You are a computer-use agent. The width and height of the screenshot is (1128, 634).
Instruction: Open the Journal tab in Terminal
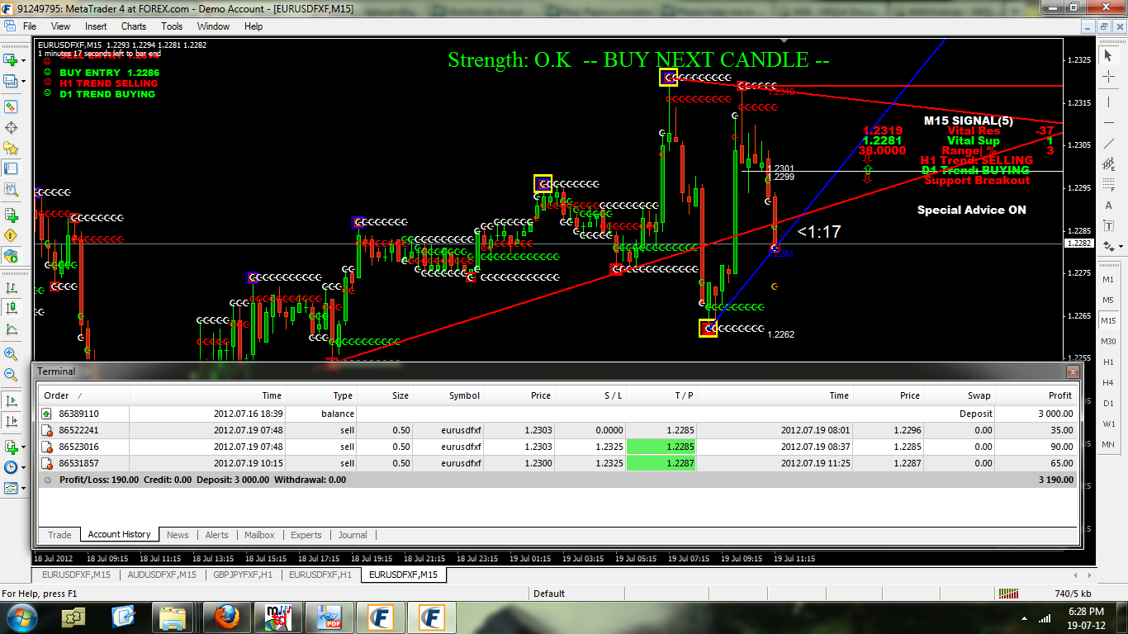[353, 535]
